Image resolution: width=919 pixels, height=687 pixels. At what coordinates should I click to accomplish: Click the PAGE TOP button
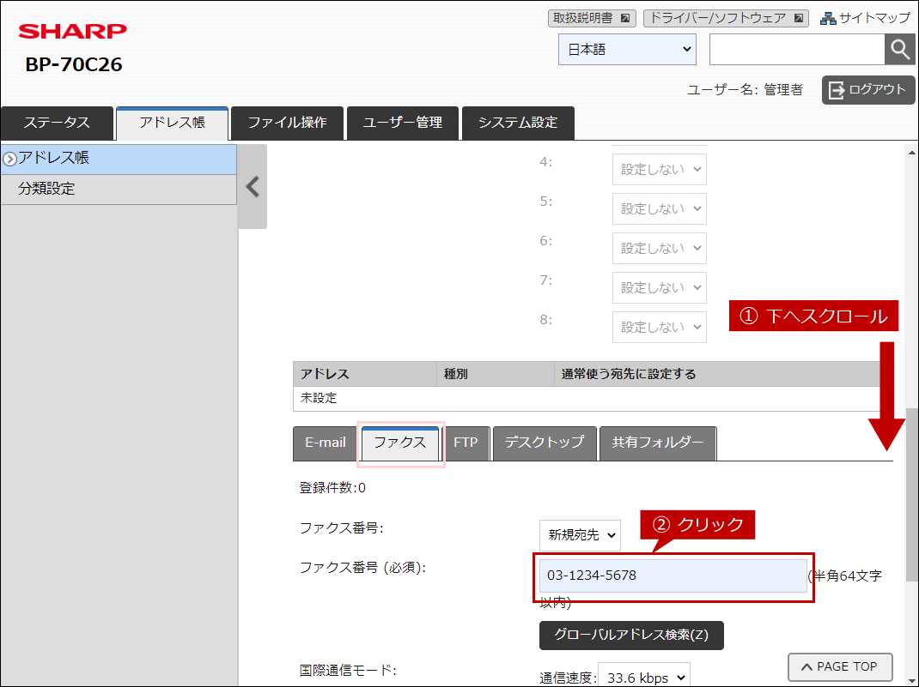(x=840, y=667)
